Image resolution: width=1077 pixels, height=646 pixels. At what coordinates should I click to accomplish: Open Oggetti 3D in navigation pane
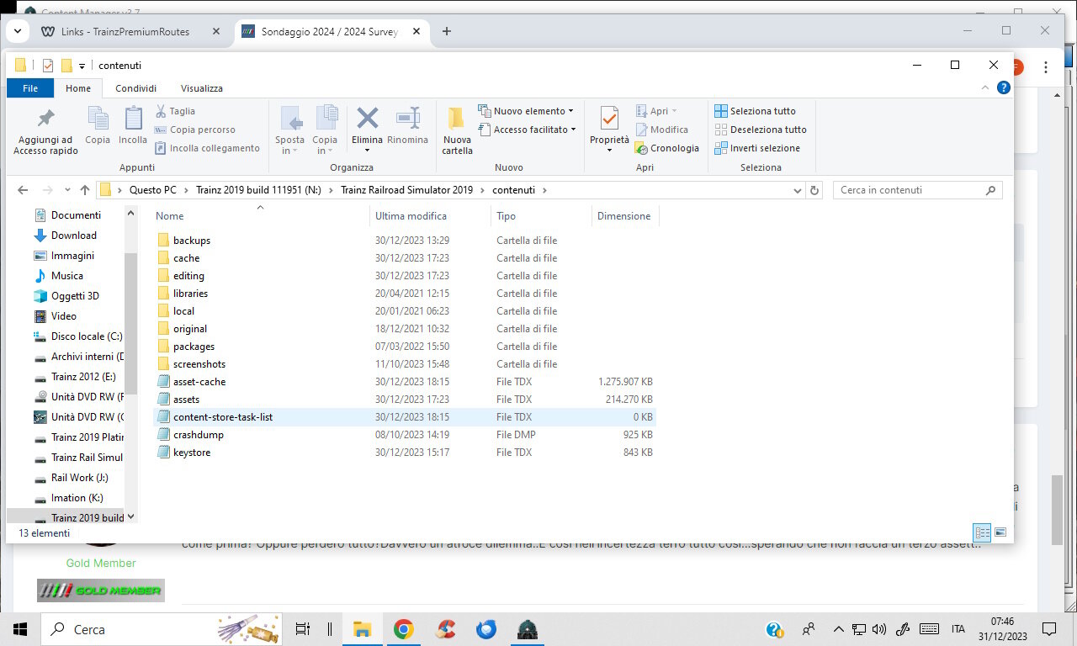[x=75, y=296]
